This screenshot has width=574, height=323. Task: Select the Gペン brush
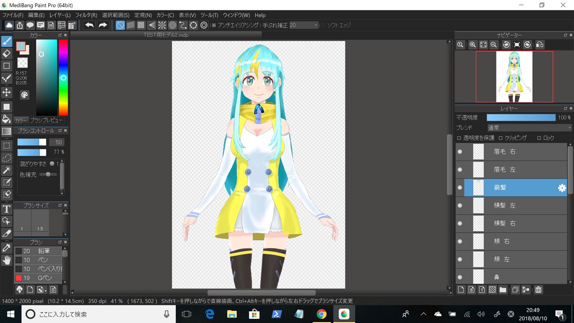(38, 278)
